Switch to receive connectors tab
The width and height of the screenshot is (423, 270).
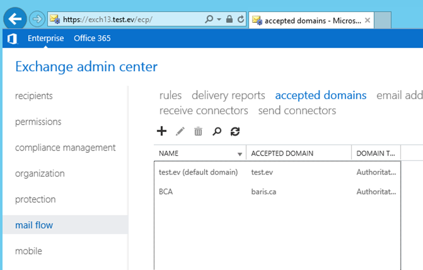[x=204, y=111]
